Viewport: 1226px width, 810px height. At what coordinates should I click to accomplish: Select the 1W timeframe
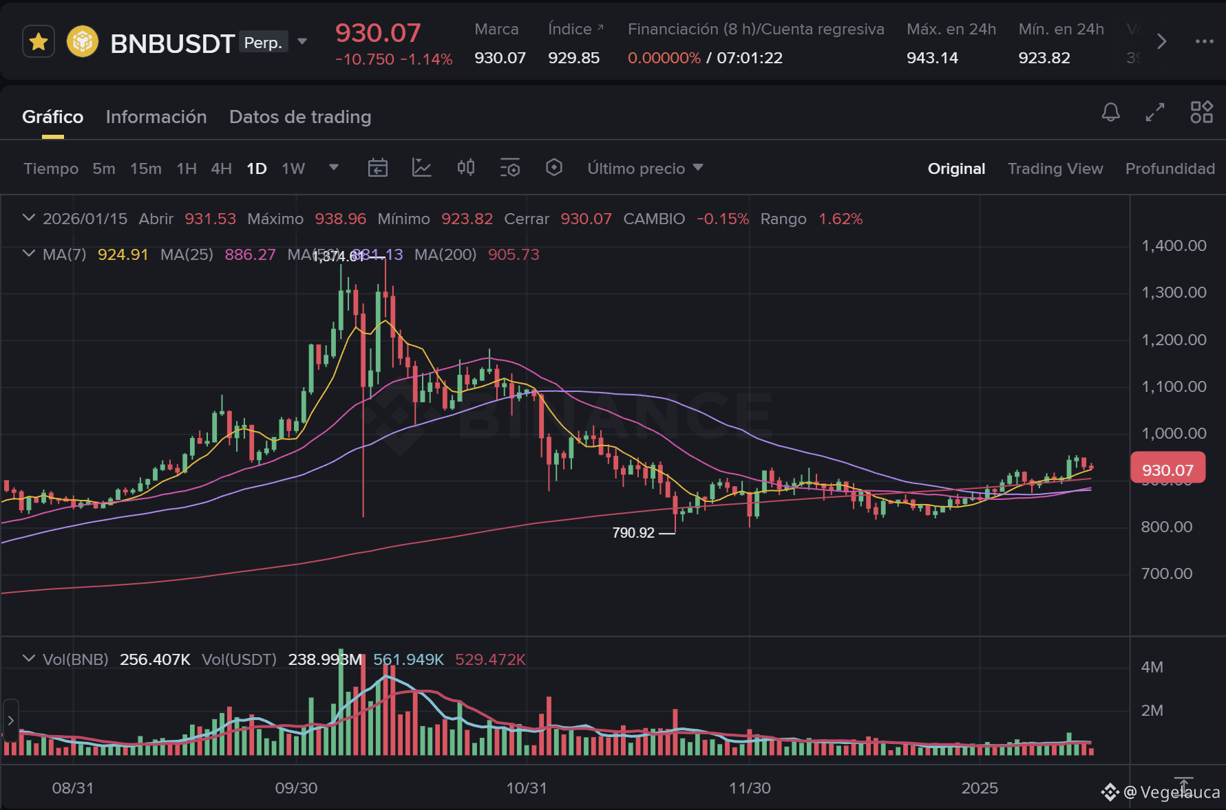[293, 168]
